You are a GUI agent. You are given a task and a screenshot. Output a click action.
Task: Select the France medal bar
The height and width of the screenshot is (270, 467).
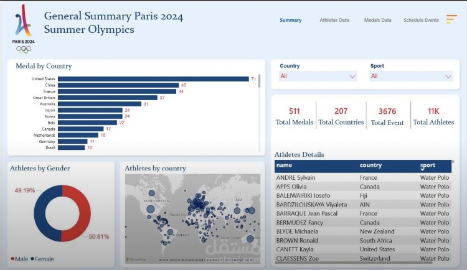pos(117,91)
